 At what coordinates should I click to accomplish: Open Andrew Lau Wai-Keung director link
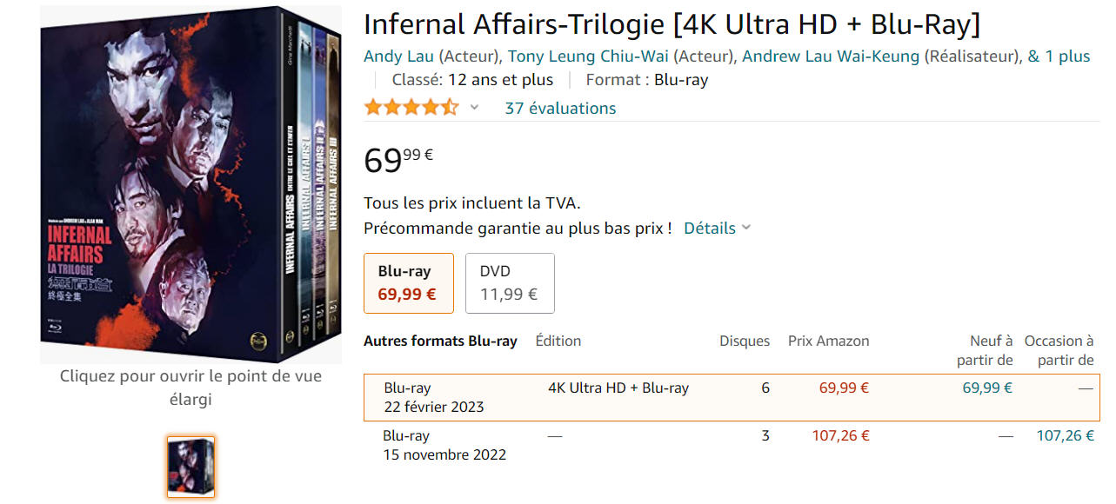[830, 56]
